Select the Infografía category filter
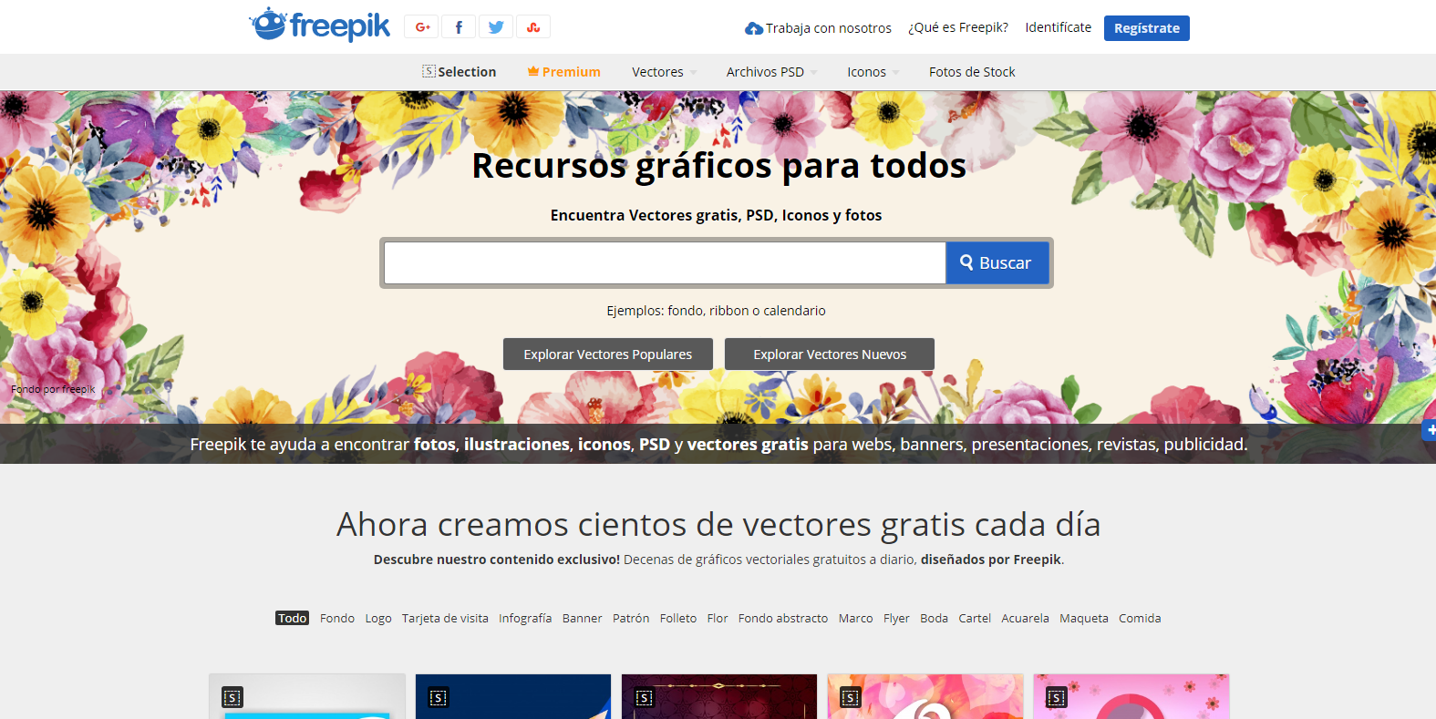 coord(525,618)
